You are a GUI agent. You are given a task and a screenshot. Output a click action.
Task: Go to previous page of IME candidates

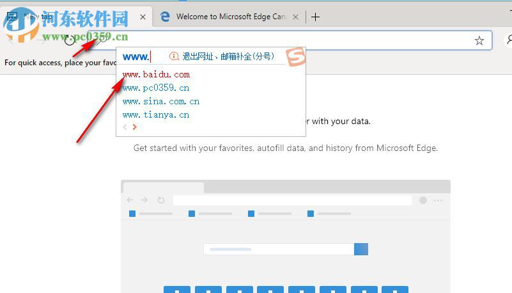coord(125,127)
